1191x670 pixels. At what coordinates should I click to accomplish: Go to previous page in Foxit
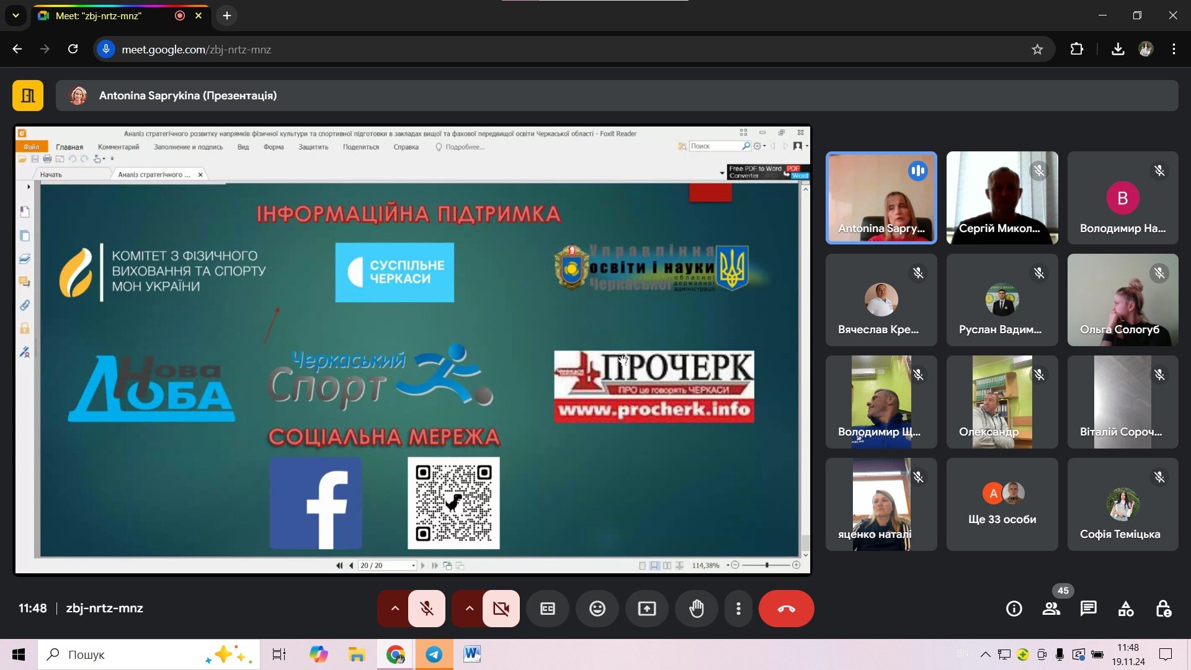point(351,566)
